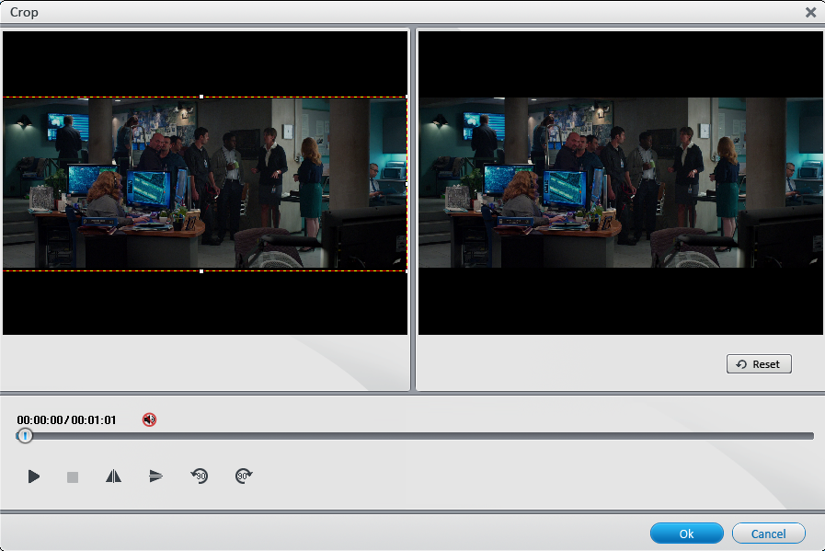Screen dimensions: 825x551
Task: Click the playback seek slider handle
Action: (x=25, y=436)
